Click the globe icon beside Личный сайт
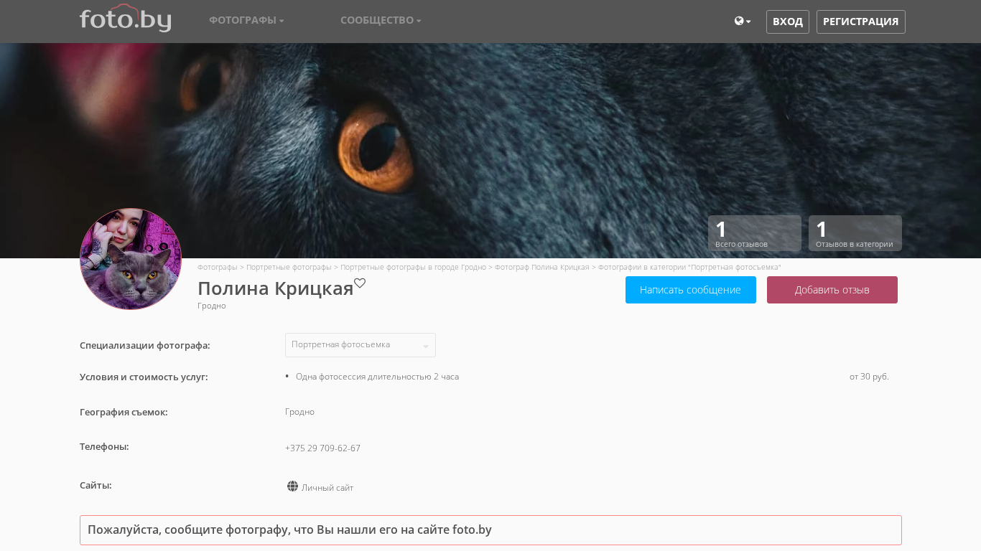 pos(292,486)
